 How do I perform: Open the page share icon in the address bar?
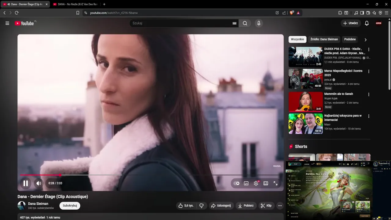284,13
